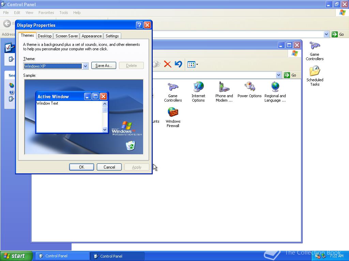Image resolution: width=349 pixels, height=261 pixels.
Task: Switch to the Screen Saver tab
Action: [66, 36]
